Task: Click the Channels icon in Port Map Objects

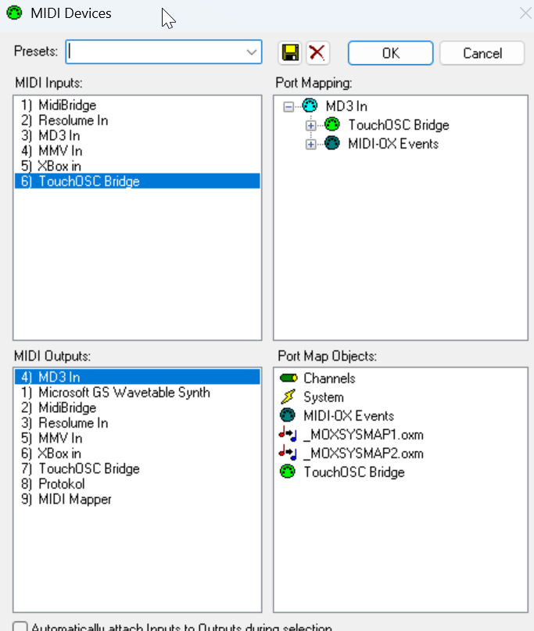Action: point(288,378)
